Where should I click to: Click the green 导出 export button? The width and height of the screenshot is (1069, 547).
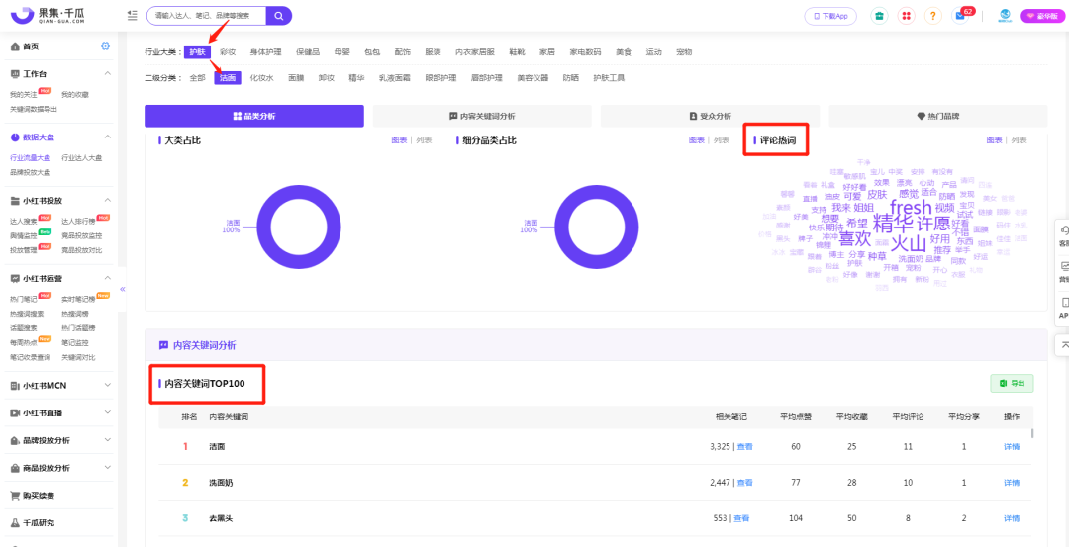pos(1012,383)
